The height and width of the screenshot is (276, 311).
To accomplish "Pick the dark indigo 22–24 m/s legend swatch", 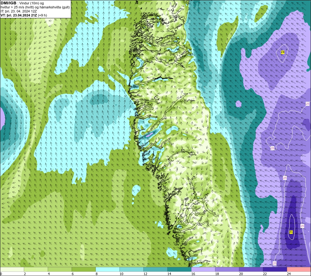I will [275, 269].
